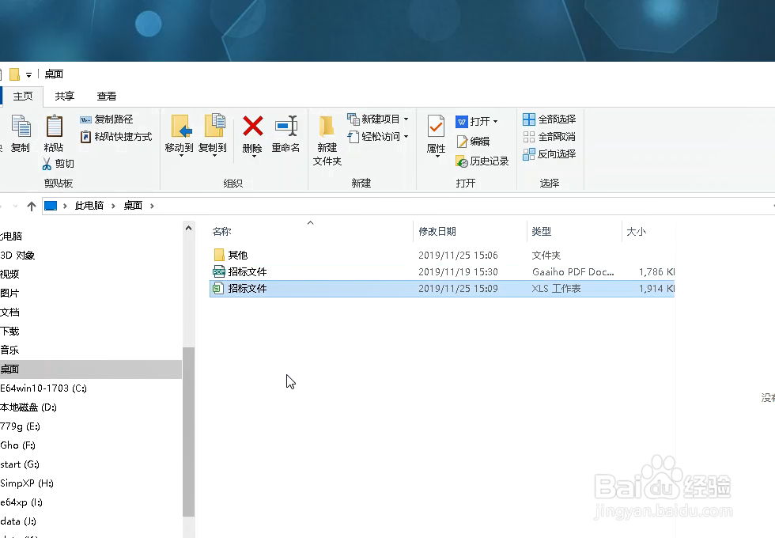Click the computer icon in address bar
This screenshot has width=775, height=538.
(x=51, y=206)
